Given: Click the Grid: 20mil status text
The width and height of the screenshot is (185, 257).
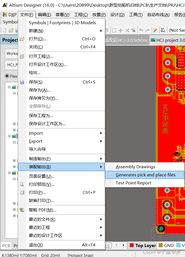Looking at the screenshot, I should coord(51,255).
